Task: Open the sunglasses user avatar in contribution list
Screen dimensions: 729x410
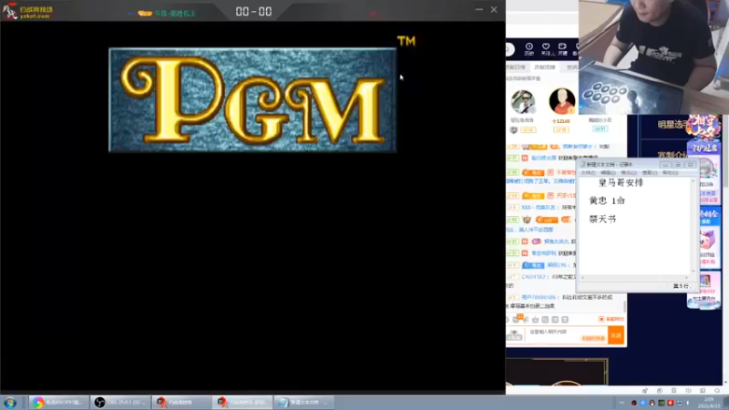Action: [x=523, y=101]
